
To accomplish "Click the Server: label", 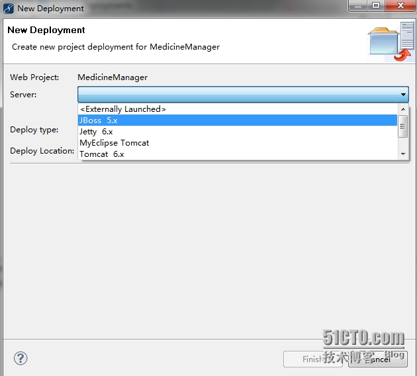I will click(23, 95).
